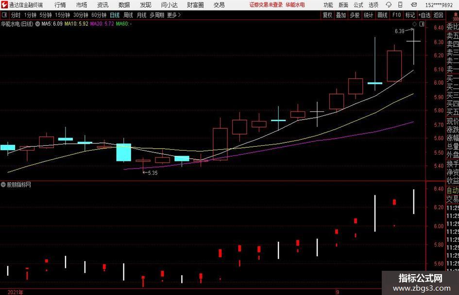The height and width of the screenshot is (295, 459).
Task: Click the customer service headset icon
Action: (x=389, y=5)
